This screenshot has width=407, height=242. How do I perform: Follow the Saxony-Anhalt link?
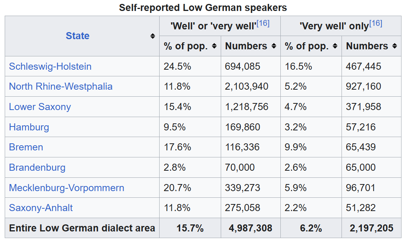[41, 208]
